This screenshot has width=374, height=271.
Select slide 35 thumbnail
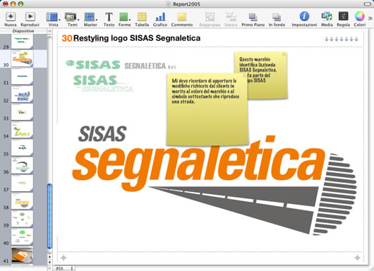[22, 147]
